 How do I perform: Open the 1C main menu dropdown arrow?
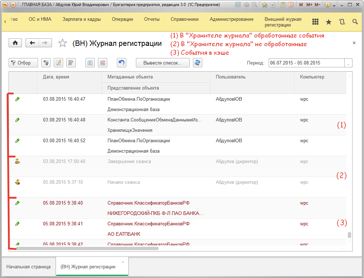[x=13, y=5]
